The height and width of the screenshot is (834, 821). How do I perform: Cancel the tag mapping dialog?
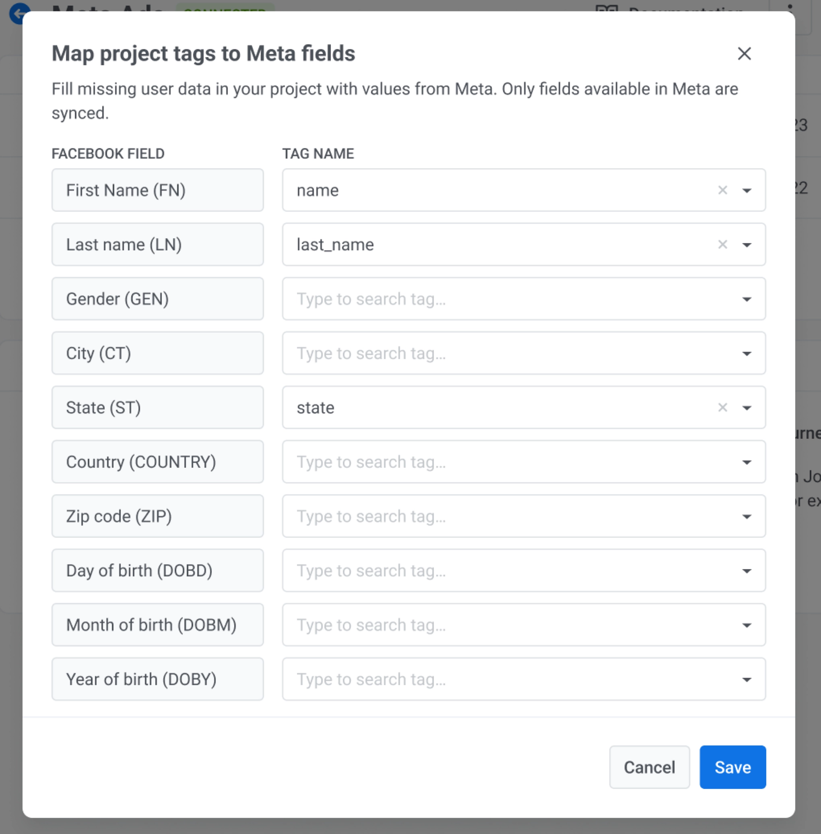coord(650,767)
